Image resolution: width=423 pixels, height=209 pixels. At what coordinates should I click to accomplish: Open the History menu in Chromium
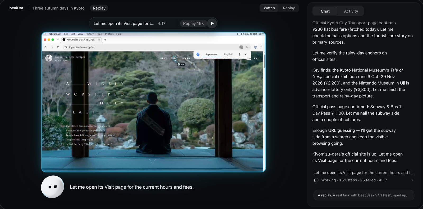click(x=90, y=34)
